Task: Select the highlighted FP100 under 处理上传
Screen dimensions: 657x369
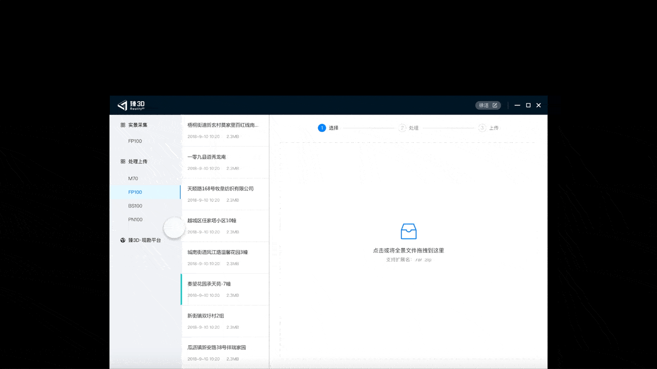Action: pyautogui.click(x=145, y=192)
